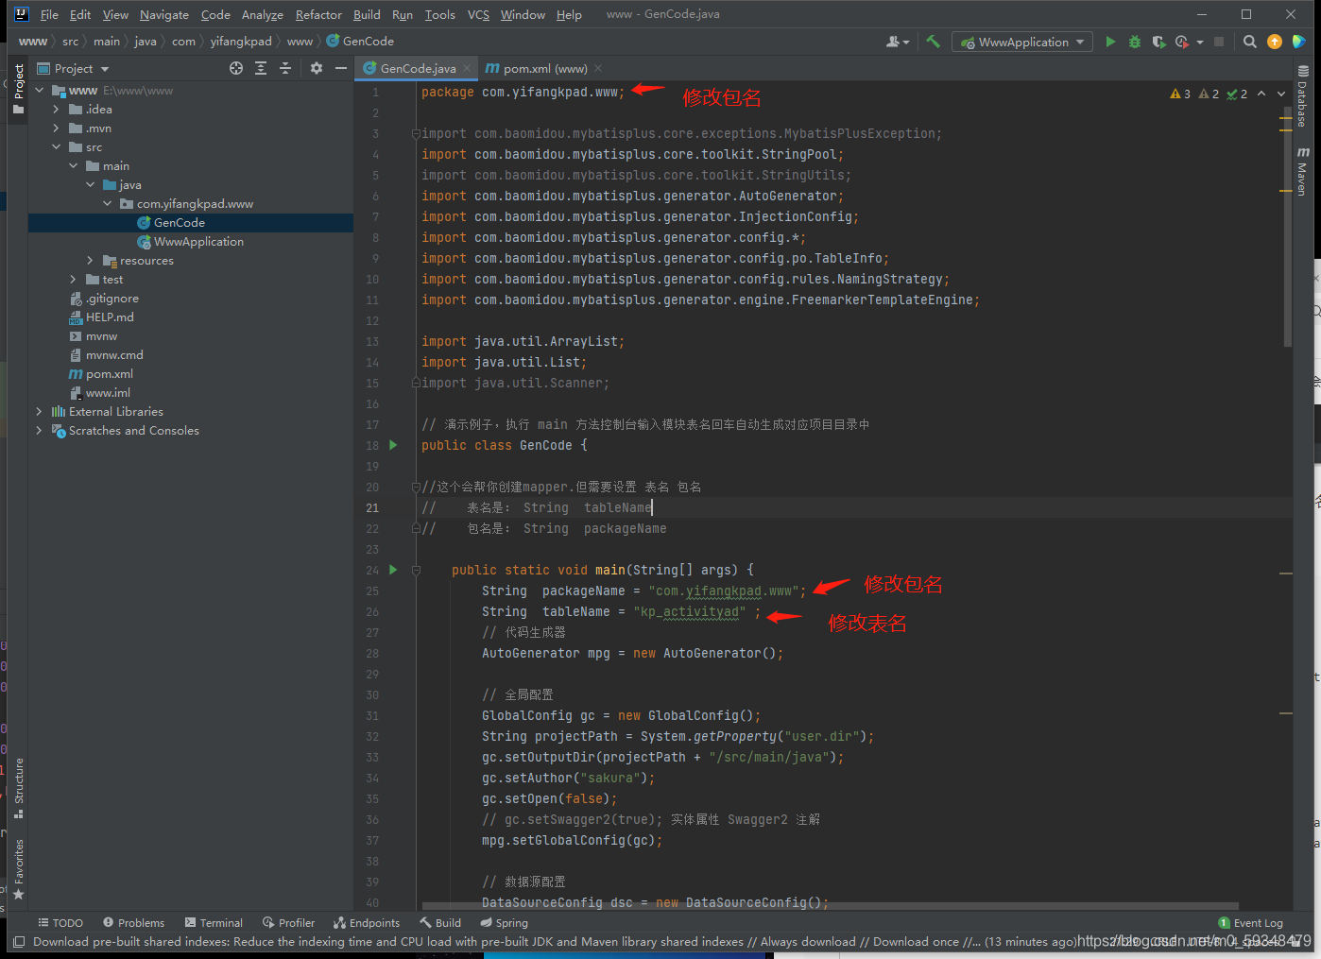Open the Project panel settings gear
The width and height of the screenshot is (1321, 959).
[x=316, y=68]
